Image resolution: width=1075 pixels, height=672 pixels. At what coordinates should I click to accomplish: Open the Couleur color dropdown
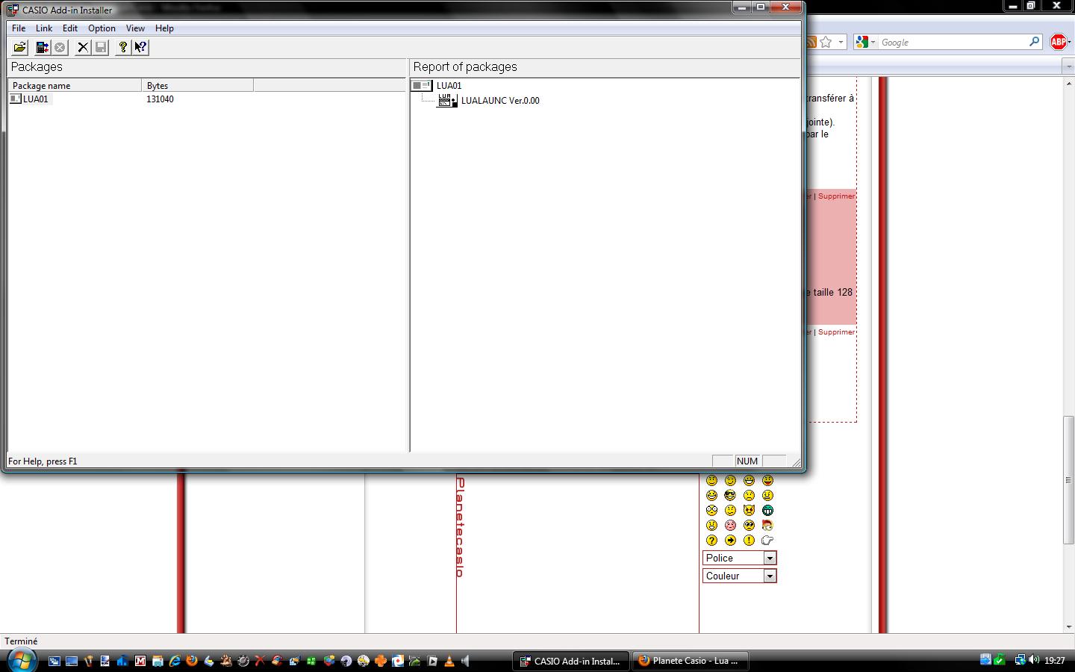pyautogui.click(x=739, y=576)
